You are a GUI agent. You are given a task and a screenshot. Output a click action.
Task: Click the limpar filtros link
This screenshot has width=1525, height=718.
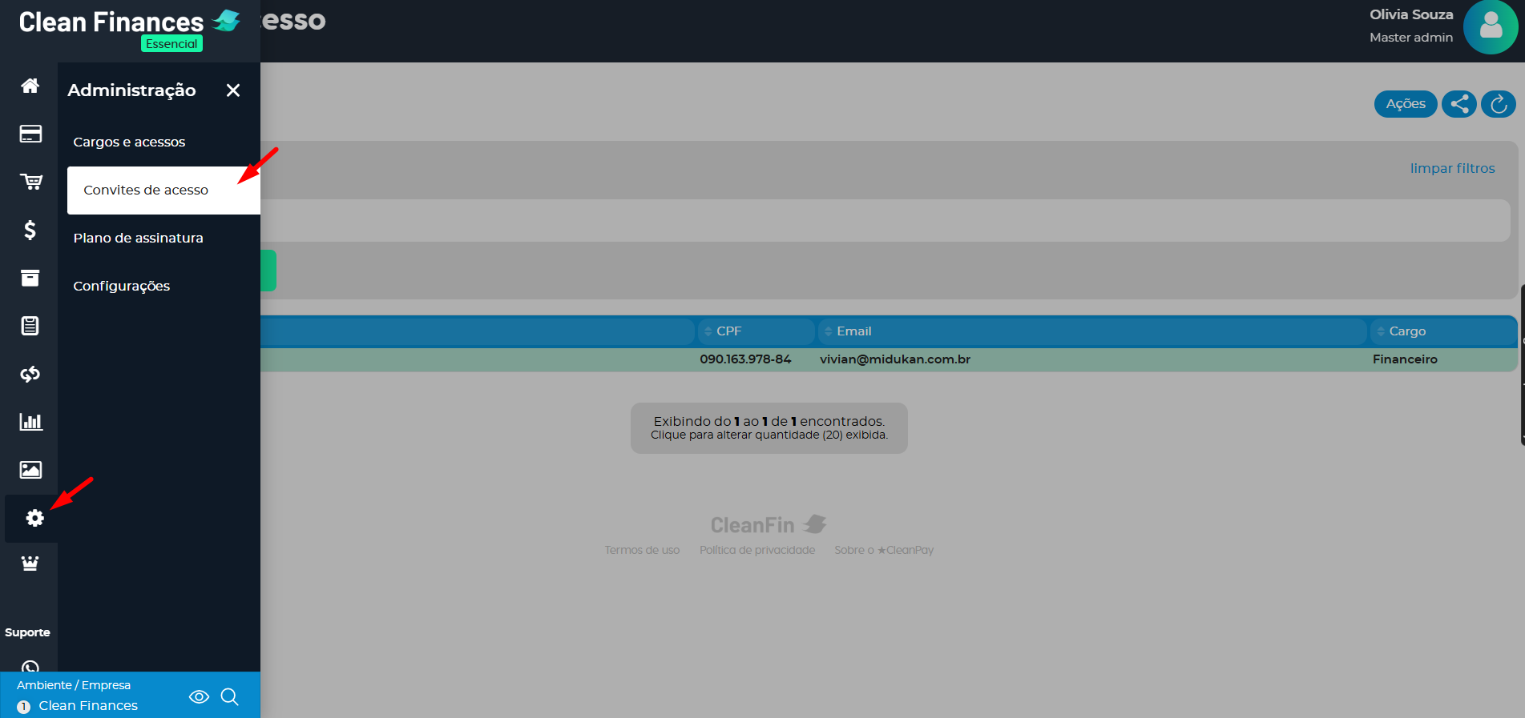[1452, 168]
